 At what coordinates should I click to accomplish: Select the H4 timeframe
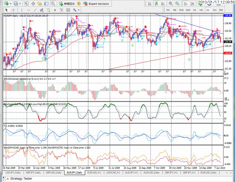pos(201,10)
